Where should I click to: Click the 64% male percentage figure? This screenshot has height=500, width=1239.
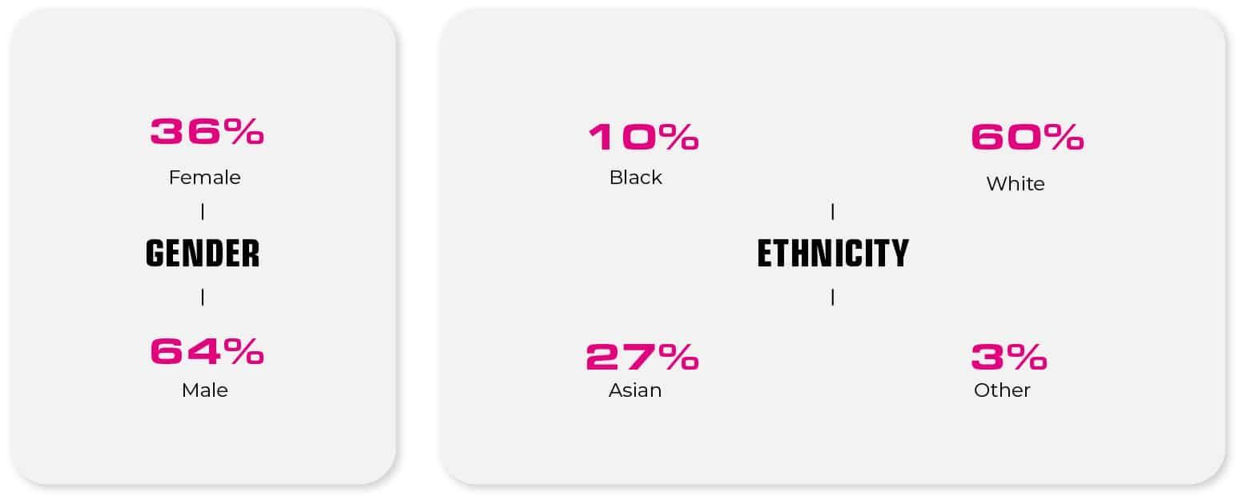click(207, 351)
